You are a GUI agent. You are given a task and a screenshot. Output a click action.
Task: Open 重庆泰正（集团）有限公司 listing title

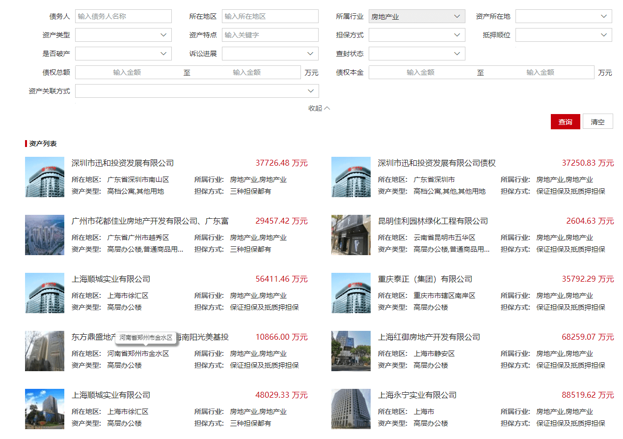point(425,279)
